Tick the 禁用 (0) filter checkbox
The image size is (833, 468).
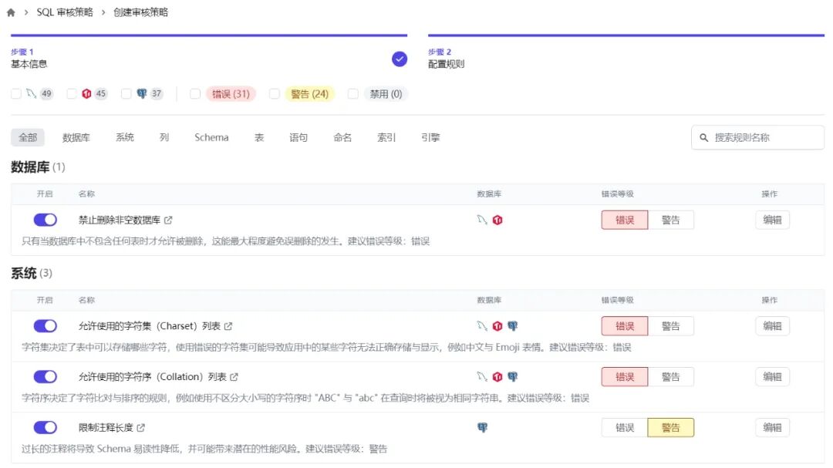[353, 94]
